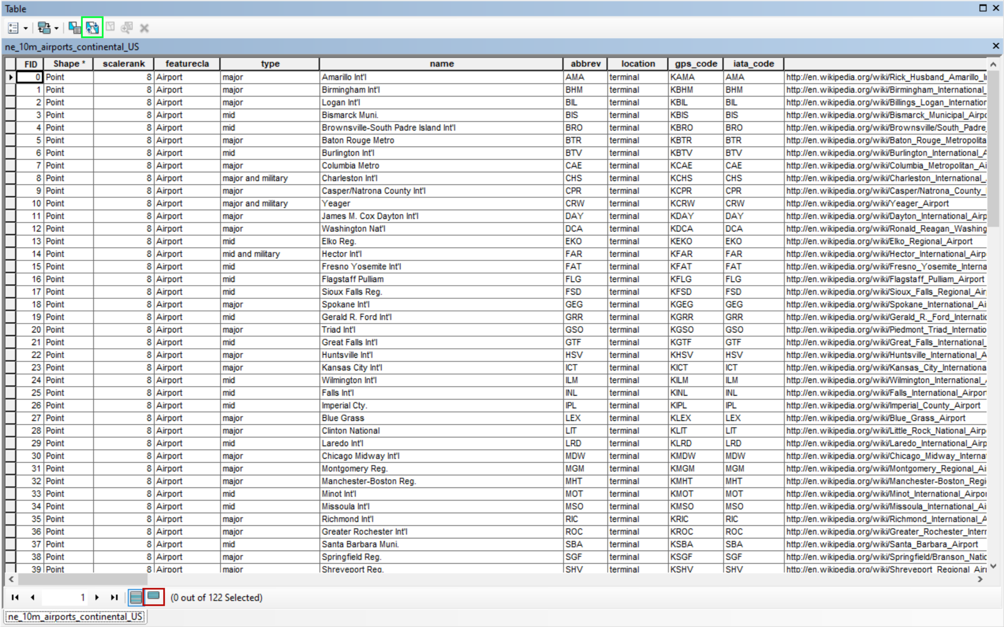
Task: Click the Switch Selection icon
Action: click(92, 28)
